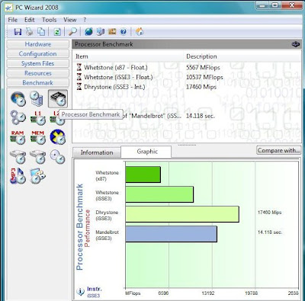Click the blue globe toolbar icon
This screenshot has width=305, height=301.
88,32
